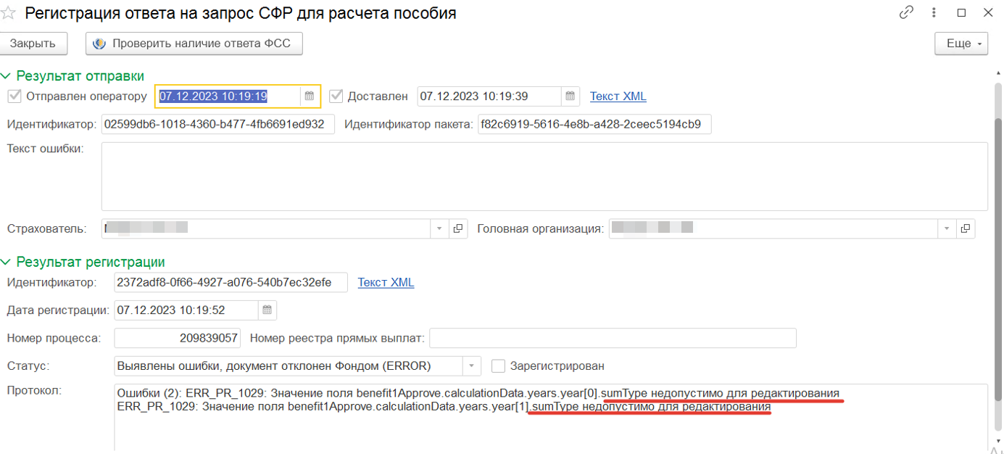Open calendar picker for sent-to-operator date
Screen dimensions: 1004x454
[310, 96]
